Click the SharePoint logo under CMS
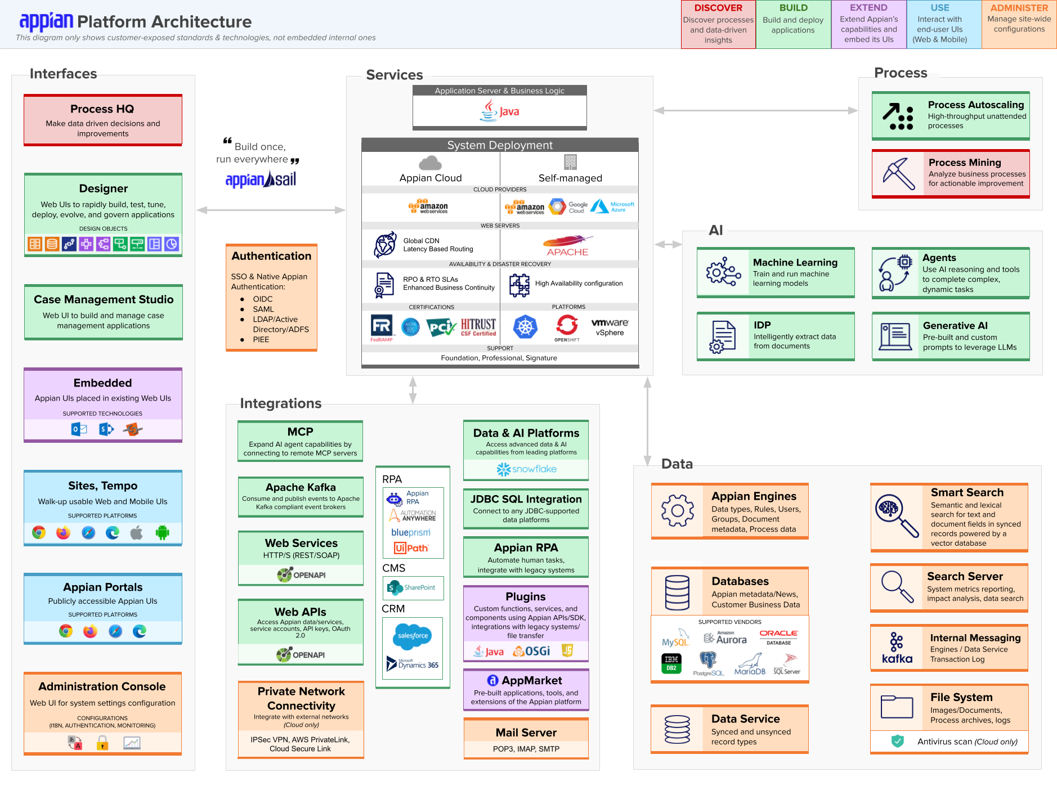The image size is (1057, 786). [412, 587]
